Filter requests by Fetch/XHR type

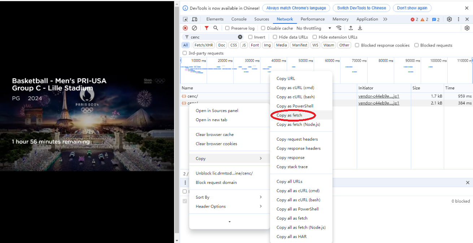click(204, 45)
